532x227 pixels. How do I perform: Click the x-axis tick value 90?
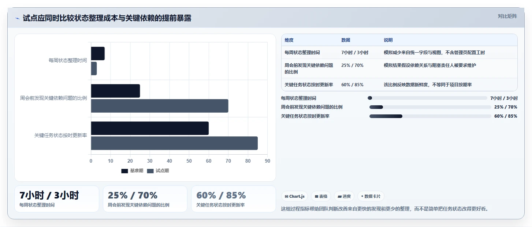coord(268,161)
